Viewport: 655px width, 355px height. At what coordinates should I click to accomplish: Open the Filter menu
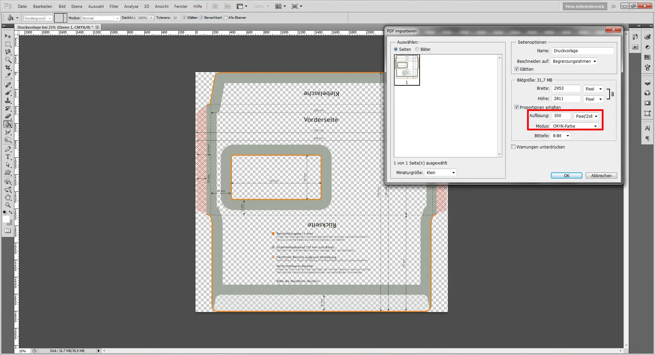coord(114,6)
